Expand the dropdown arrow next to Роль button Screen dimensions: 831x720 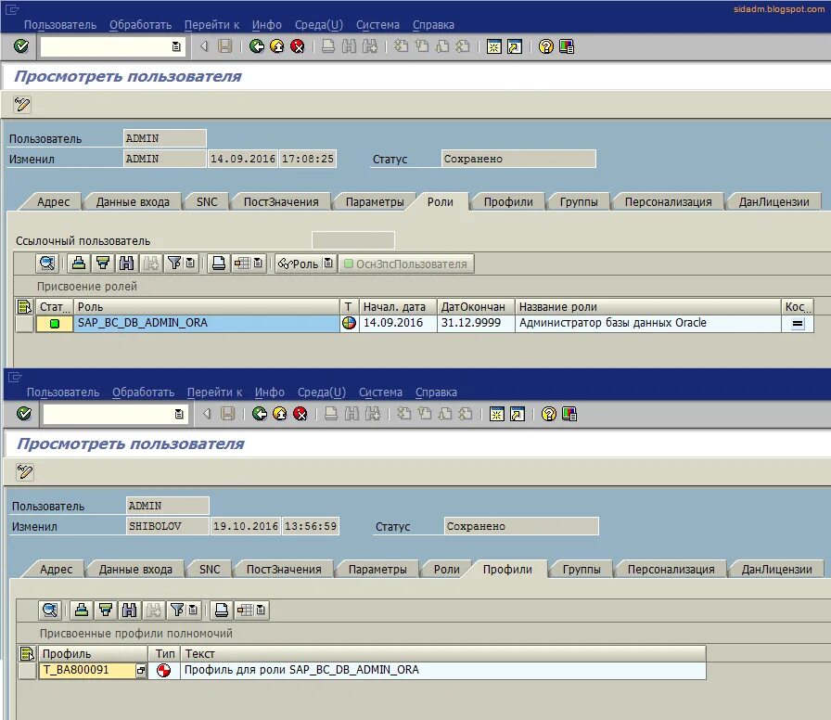pyautogui.click(x=326, y=264)
